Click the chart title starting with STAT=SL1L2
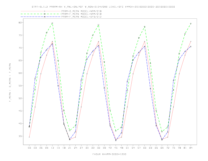208x161 pixels. click(x=103, y=7)
